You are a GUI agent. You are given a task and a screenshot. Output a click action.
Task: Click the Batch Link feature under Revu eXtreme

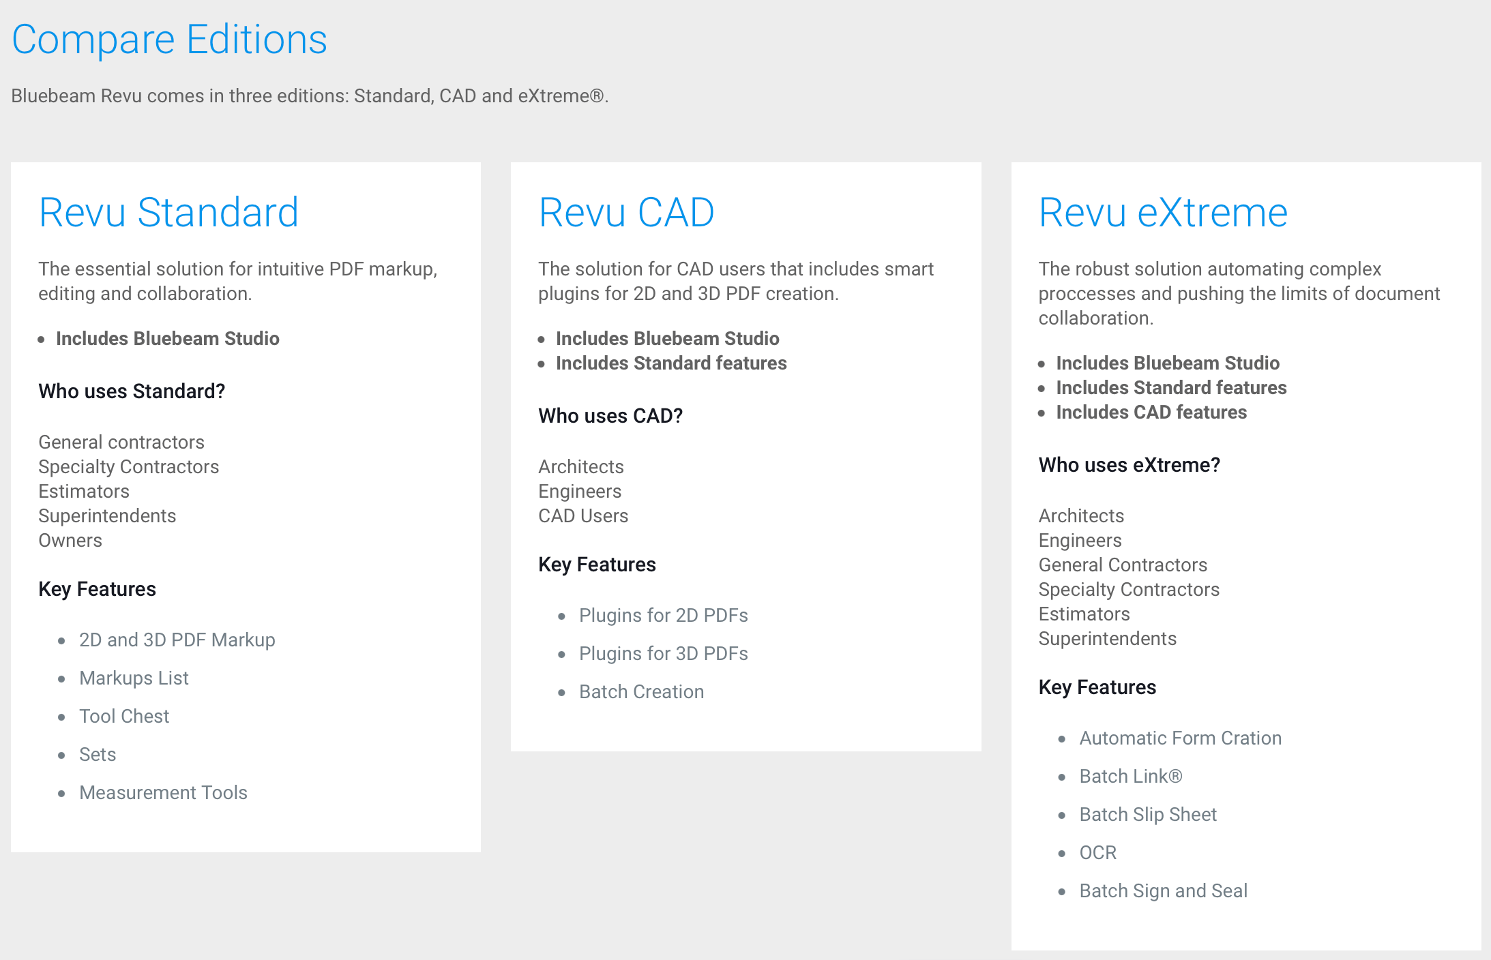(1131, 776)
